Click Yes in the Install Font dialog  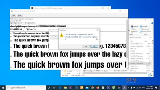[x=85, y=46]
